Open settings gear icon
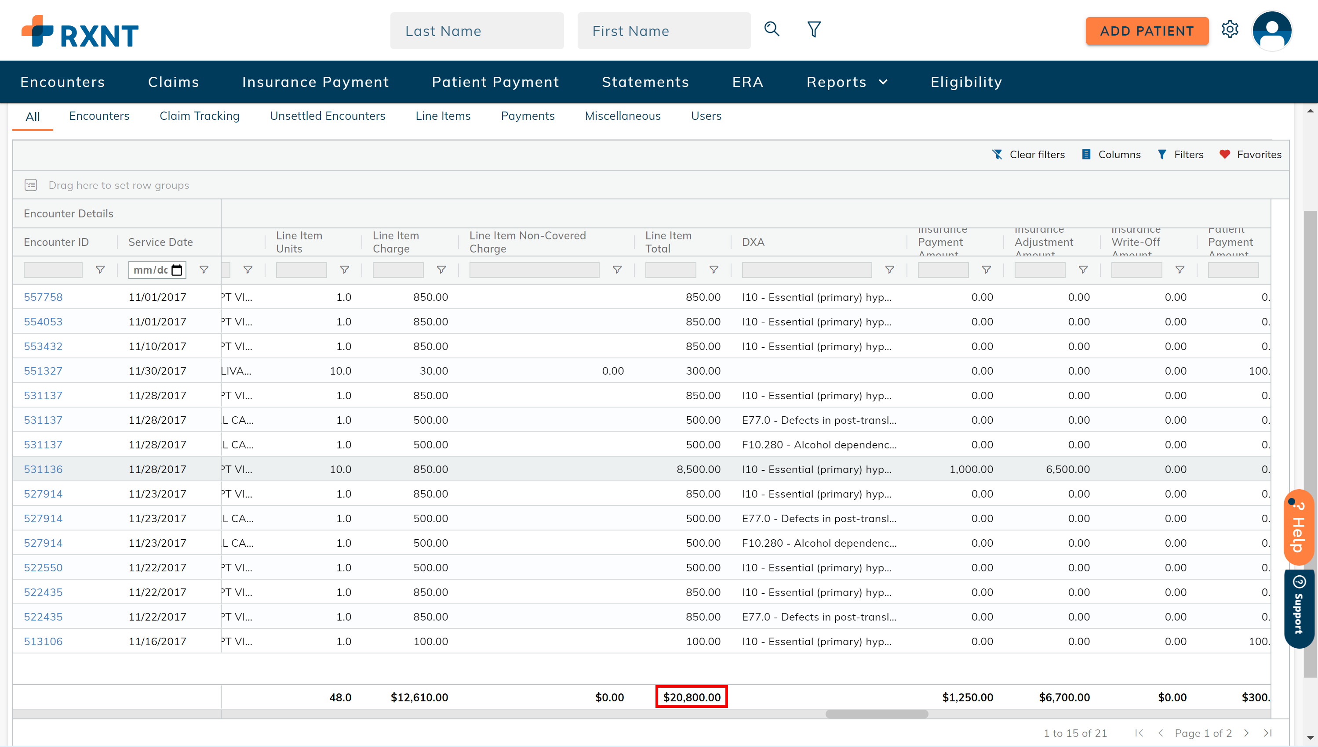Image resolution: width=1318 pixels, height=747 pixels. pyautogui.click(x=1230, y=29)
